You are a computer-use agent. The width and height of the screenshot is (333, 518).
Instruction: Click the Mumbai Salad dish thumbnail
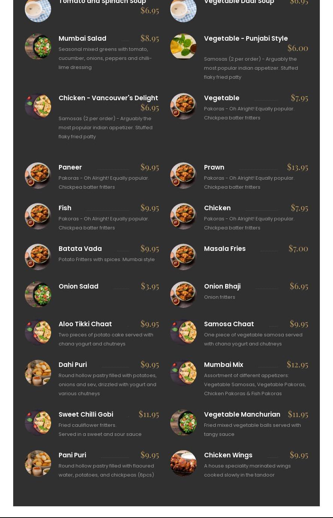coord(38,47)
